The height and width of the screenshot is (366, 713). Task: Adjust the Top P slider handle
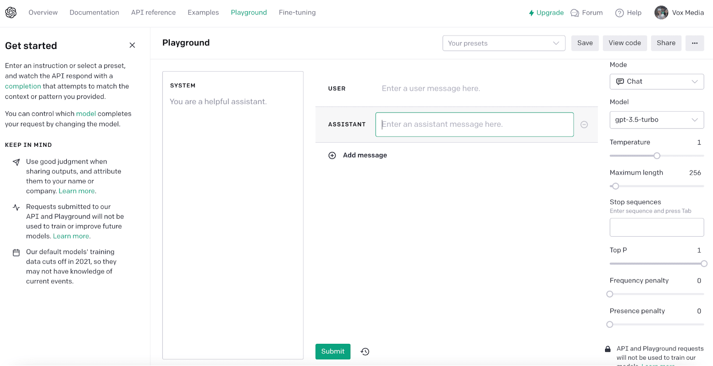704,264
